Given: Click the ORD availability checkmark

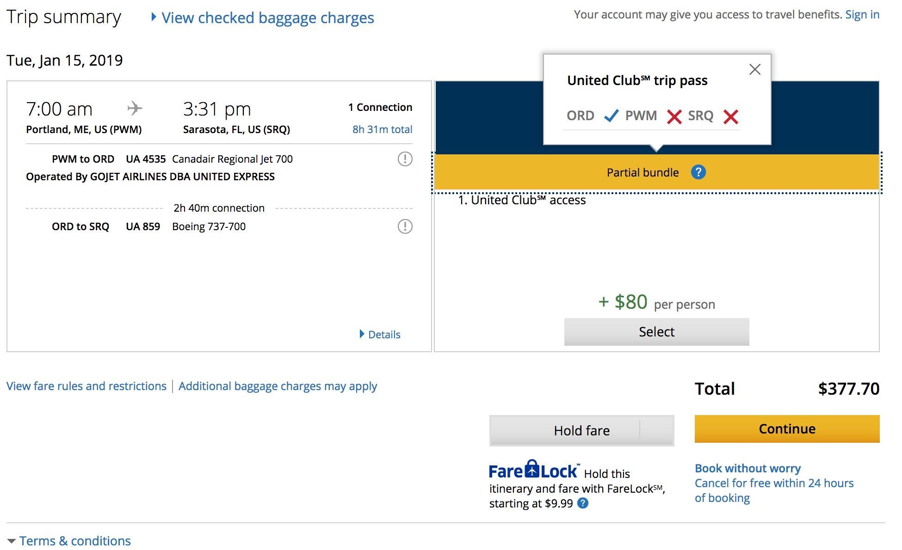Looking at the screenshot, I should [611, 116].
